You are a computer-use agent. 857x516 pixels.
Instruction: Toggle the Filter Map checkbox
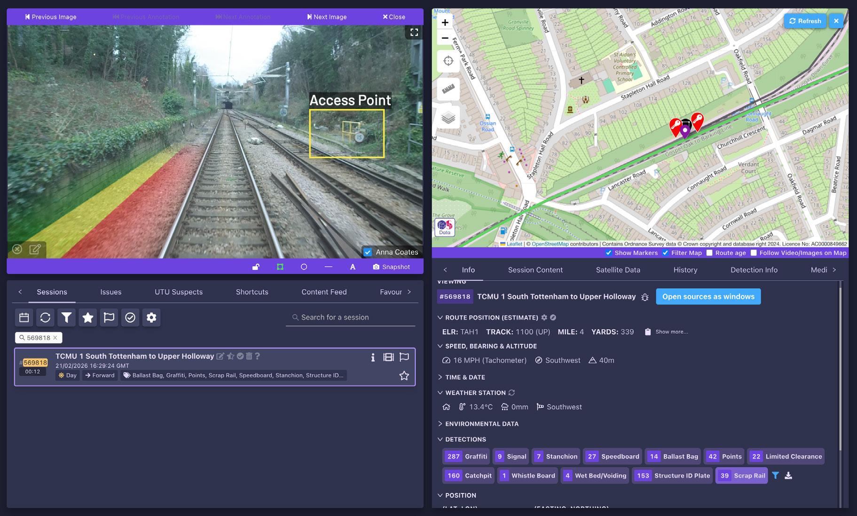pyautogui.click(x=665, y=253)
